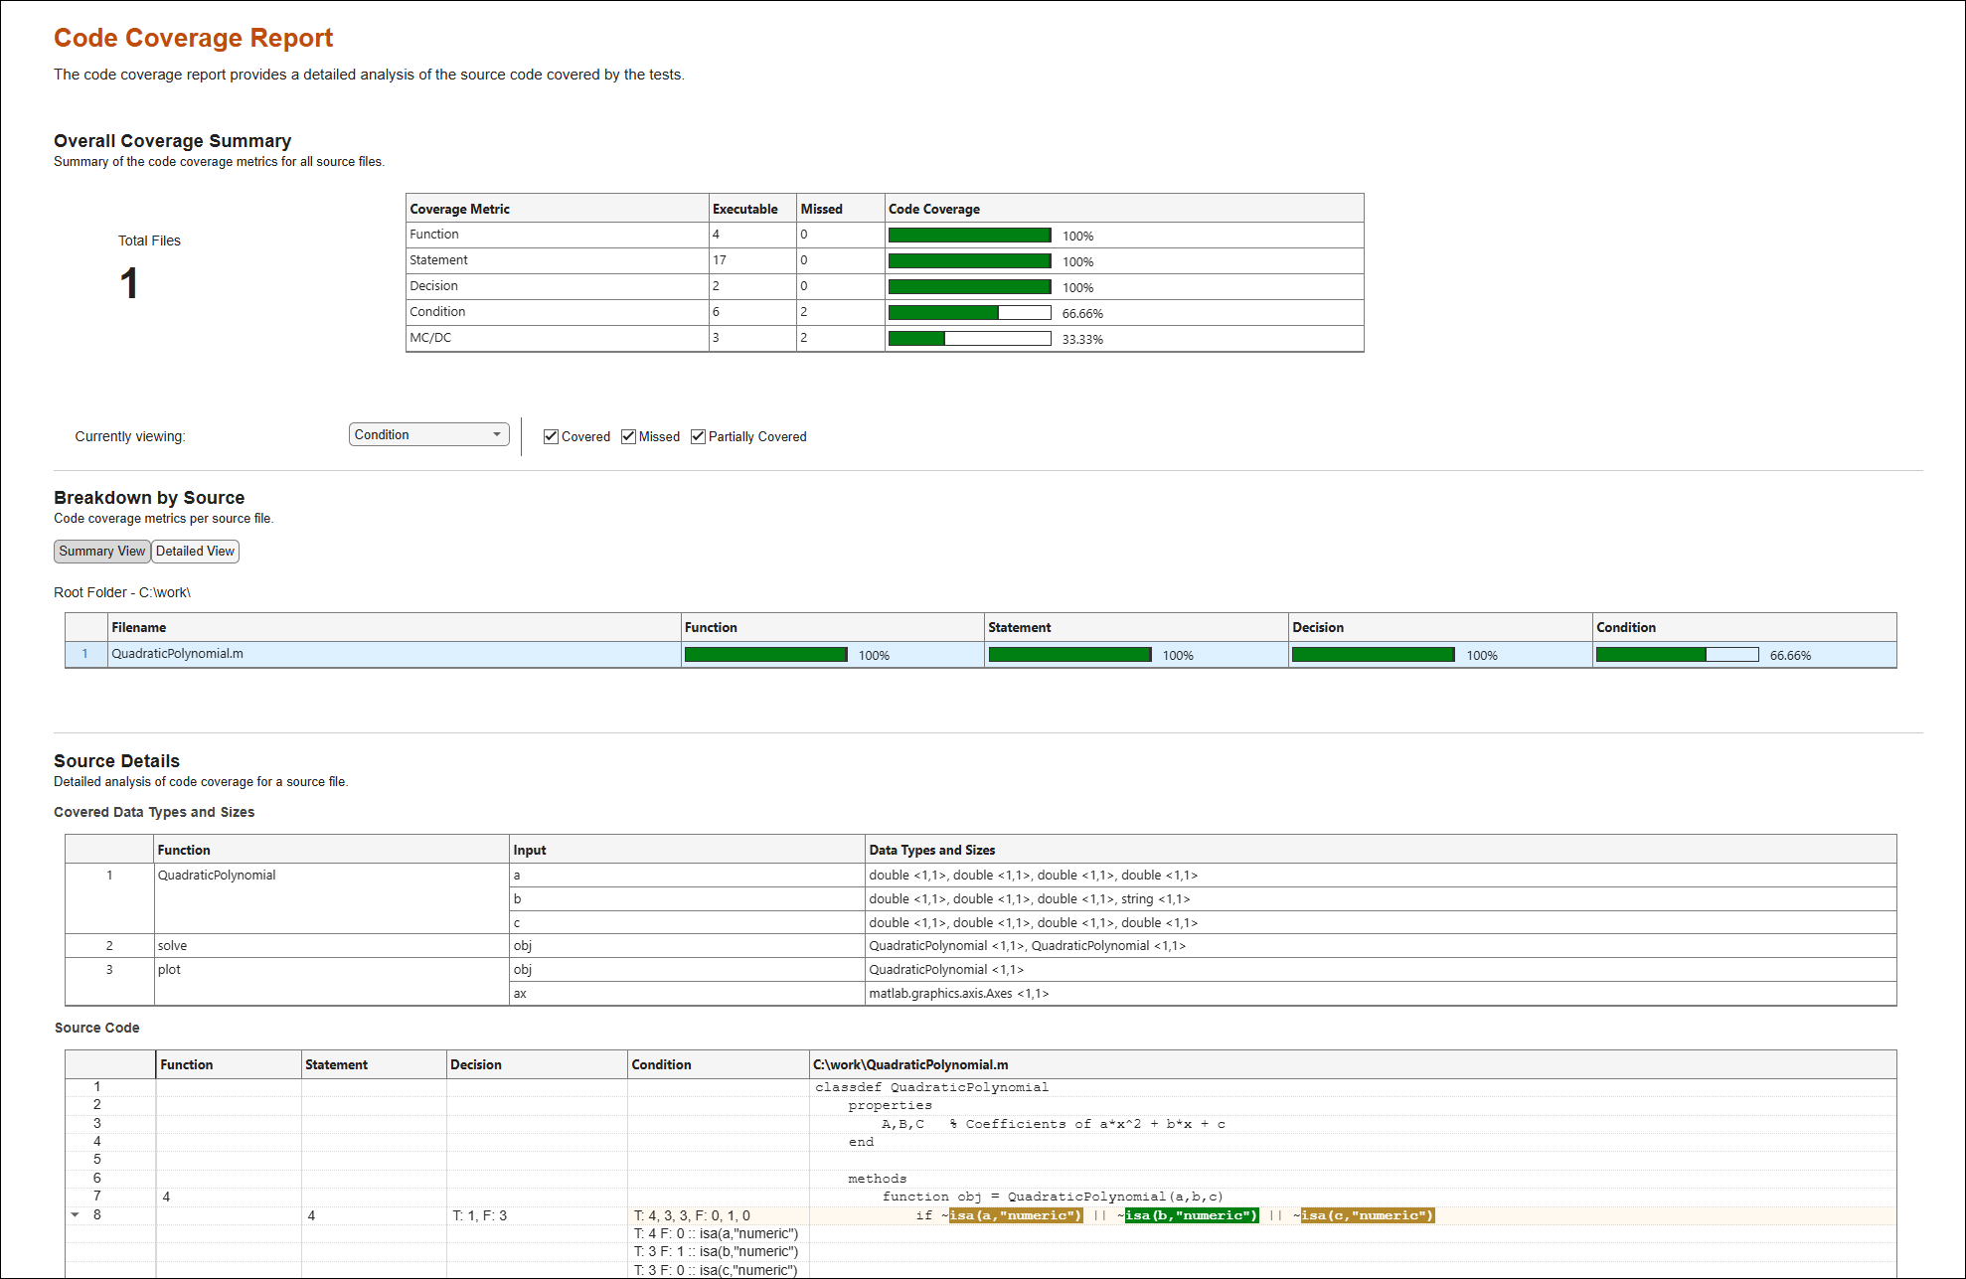Click the Function bar for QuadraticPolynomial.m
The width and height of the screenshot is (1966, 1279).
pos(766,655)
